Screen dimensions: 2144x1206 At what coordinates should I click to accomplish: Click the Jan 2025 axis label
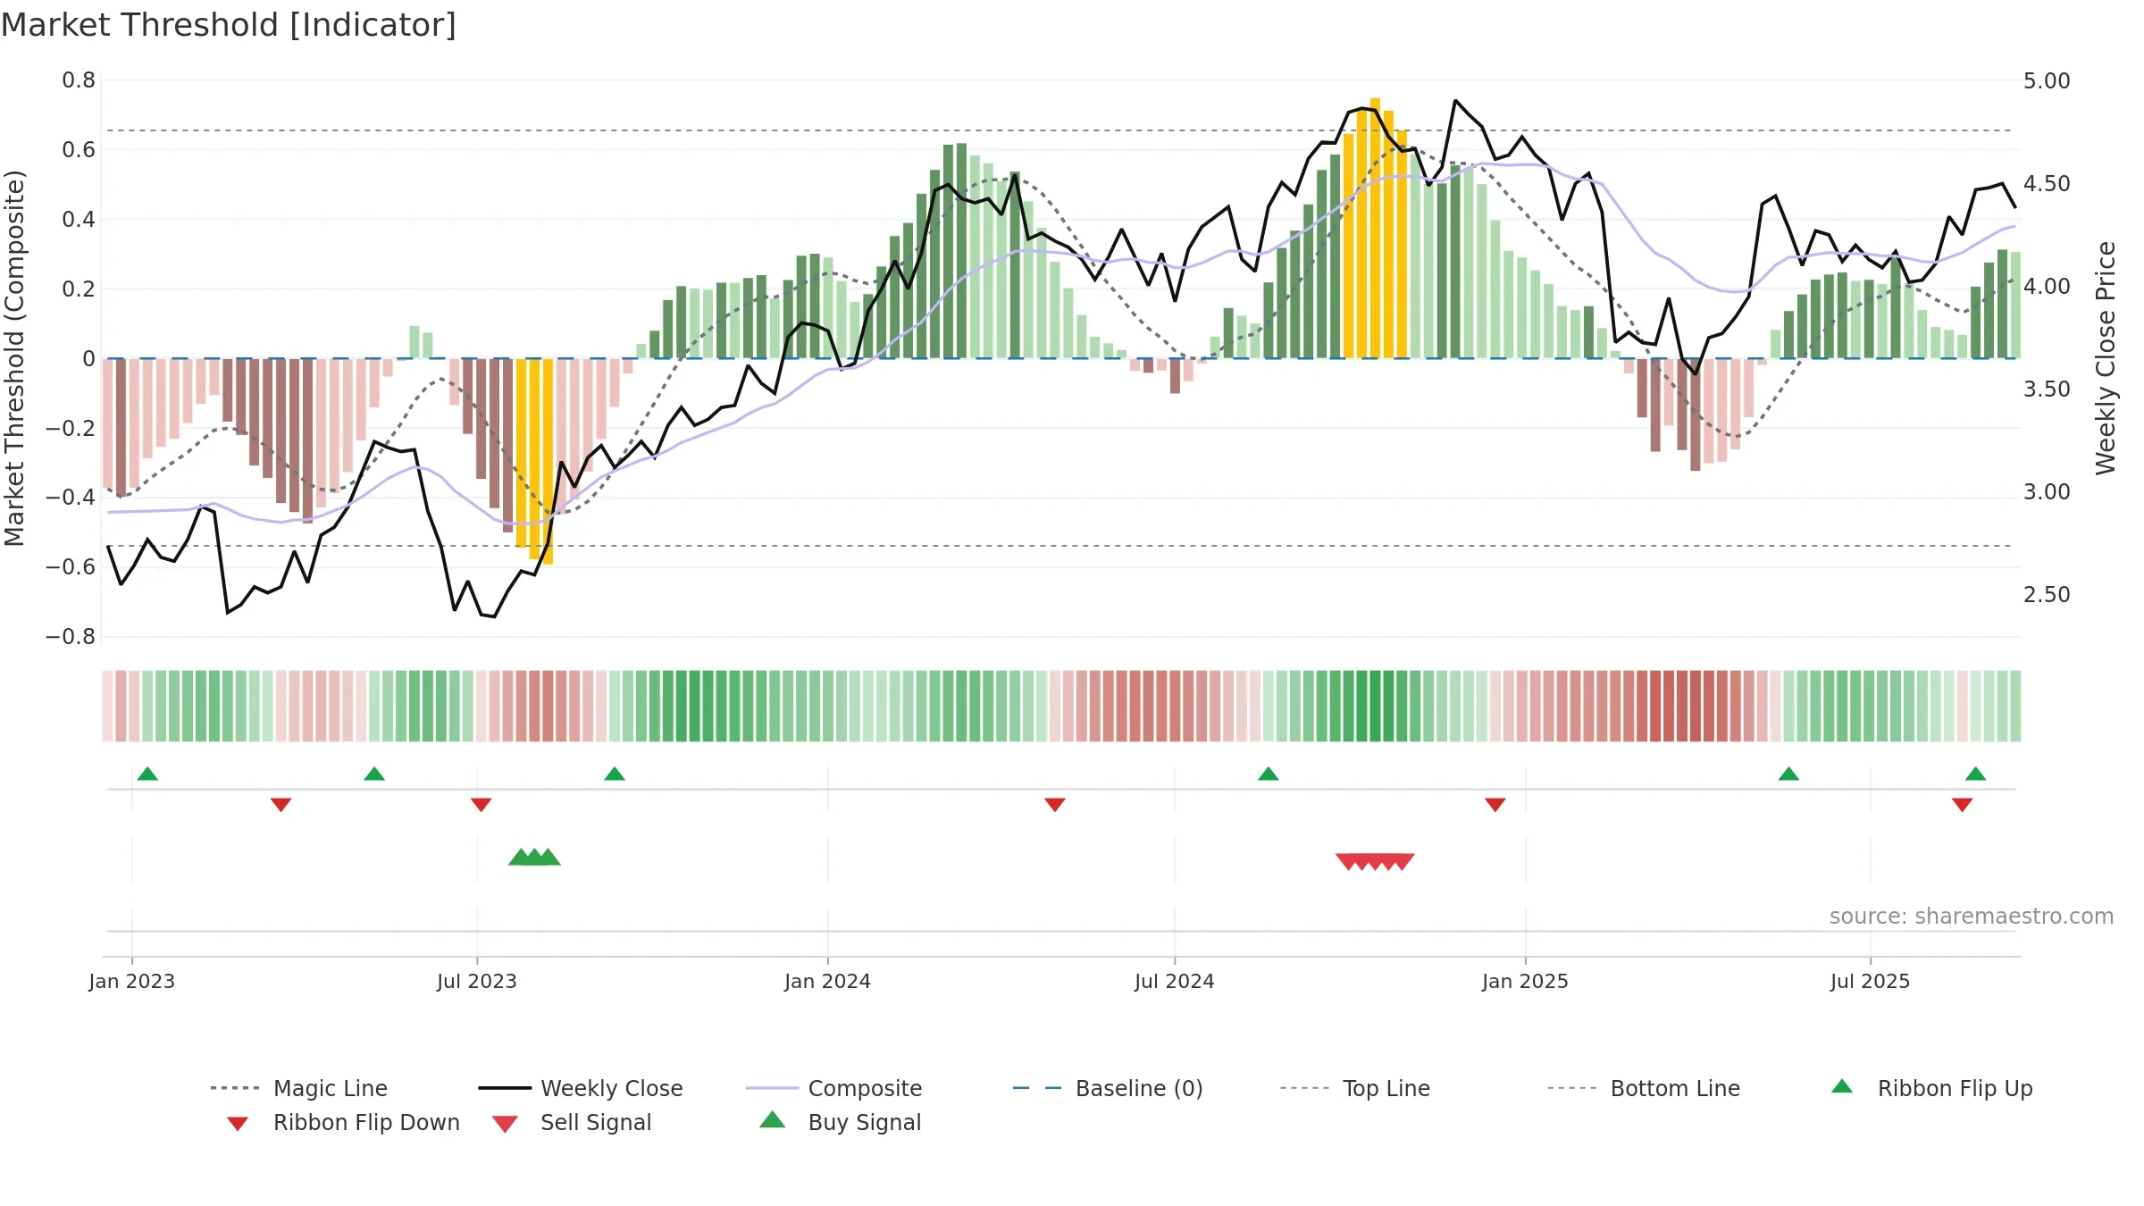click(x=1526, y=981)
